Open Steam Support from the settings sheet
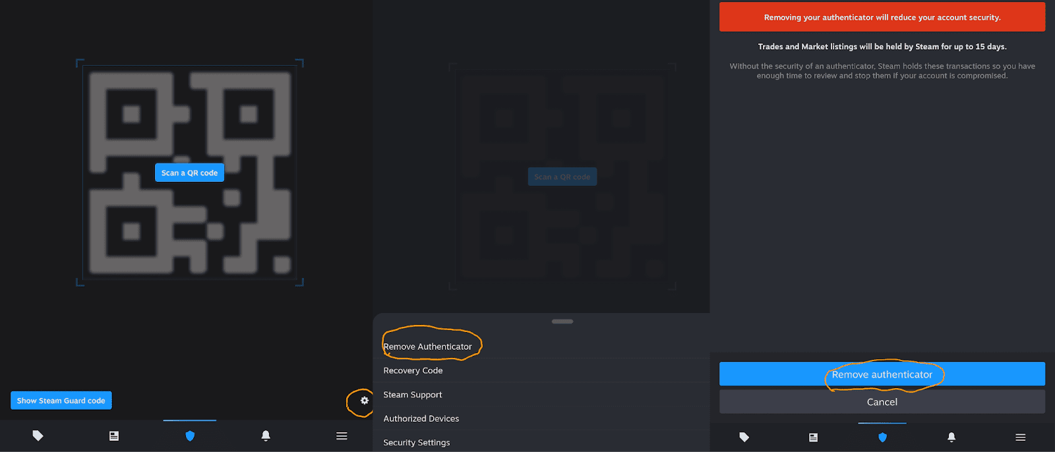This screenshot has width=1055, height=452. [541, 395]
